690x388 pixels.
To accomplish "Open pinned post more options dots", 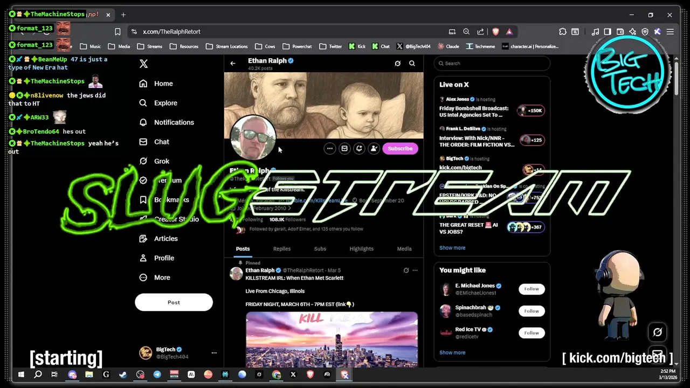I will (x=415, y=271).
